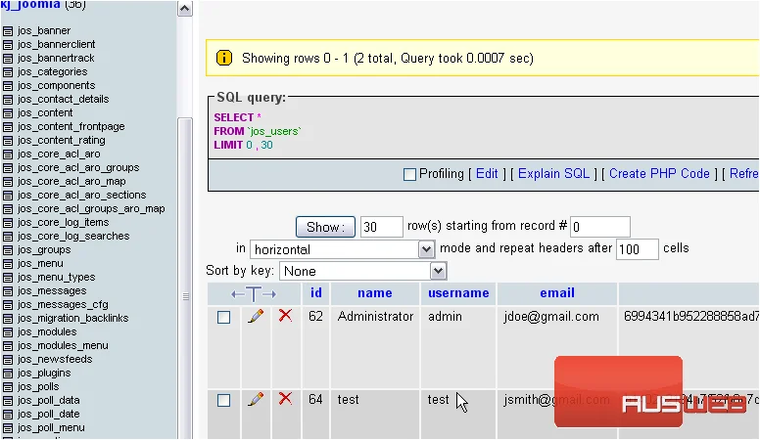Screen dimensions: 760x440
Task: Open the horizontal display mode dropdown
Action: pos(342,249)
